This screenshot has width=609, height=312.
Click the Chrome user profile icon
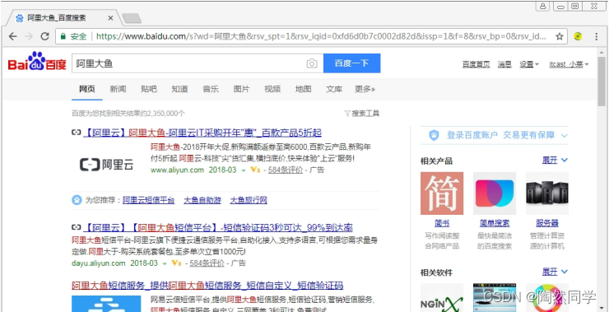[543, 6]
